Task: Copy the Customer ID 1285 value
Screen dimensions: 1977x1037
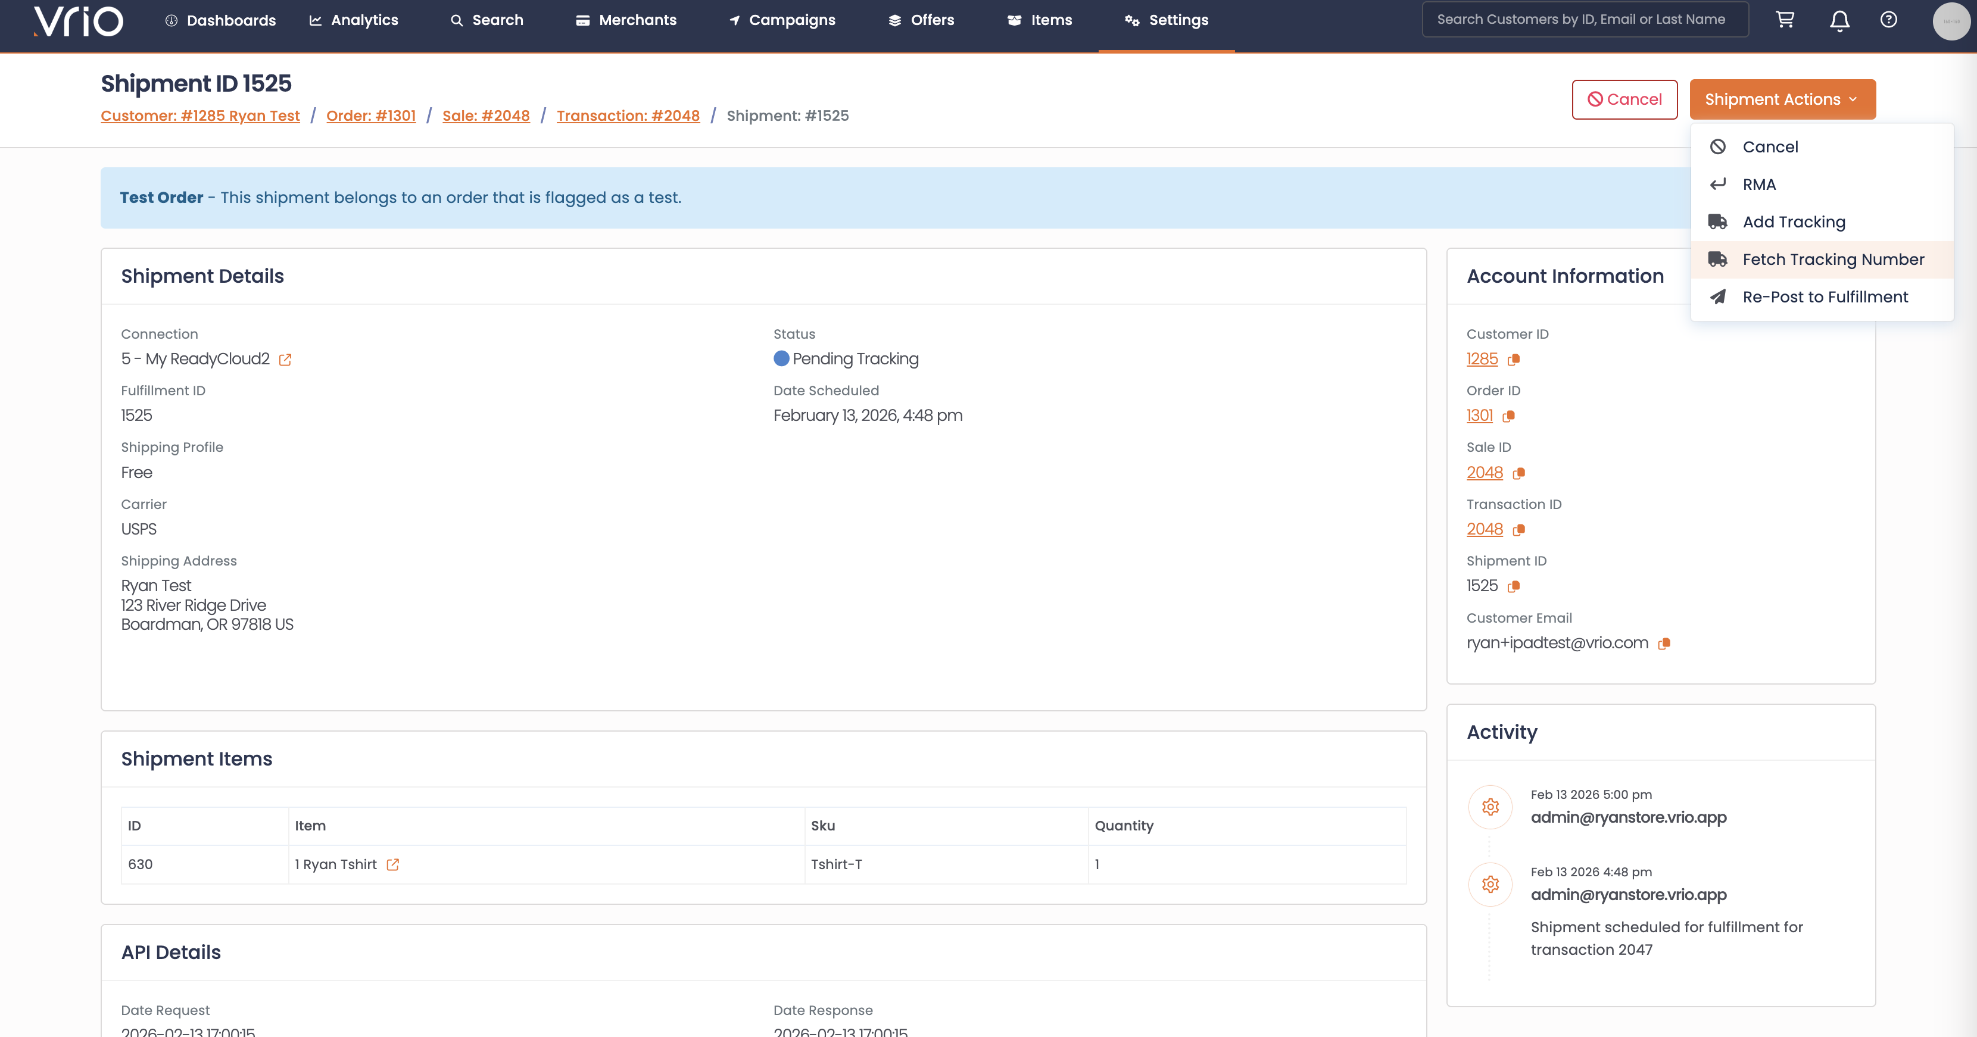Action: point(1514,360)
